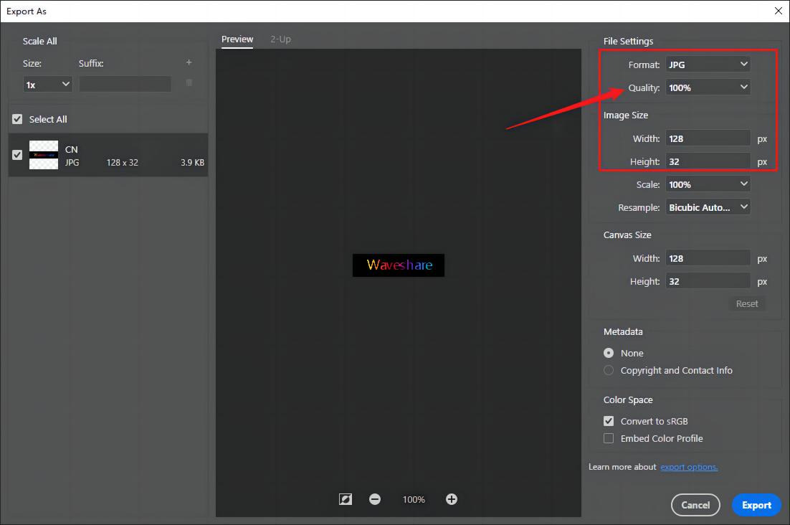Close the Export As dialog
Screen dimensions: 790x525
778,11
